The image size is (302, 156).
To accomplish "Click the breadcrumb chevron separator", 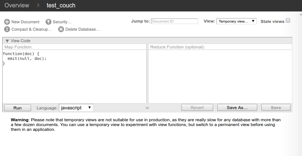I will (x=38, y=6).
